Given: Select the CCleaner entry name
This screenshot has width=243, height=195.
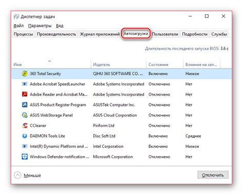Looking at the screenshot, I should pyautogui.click(x=38, y=125).
